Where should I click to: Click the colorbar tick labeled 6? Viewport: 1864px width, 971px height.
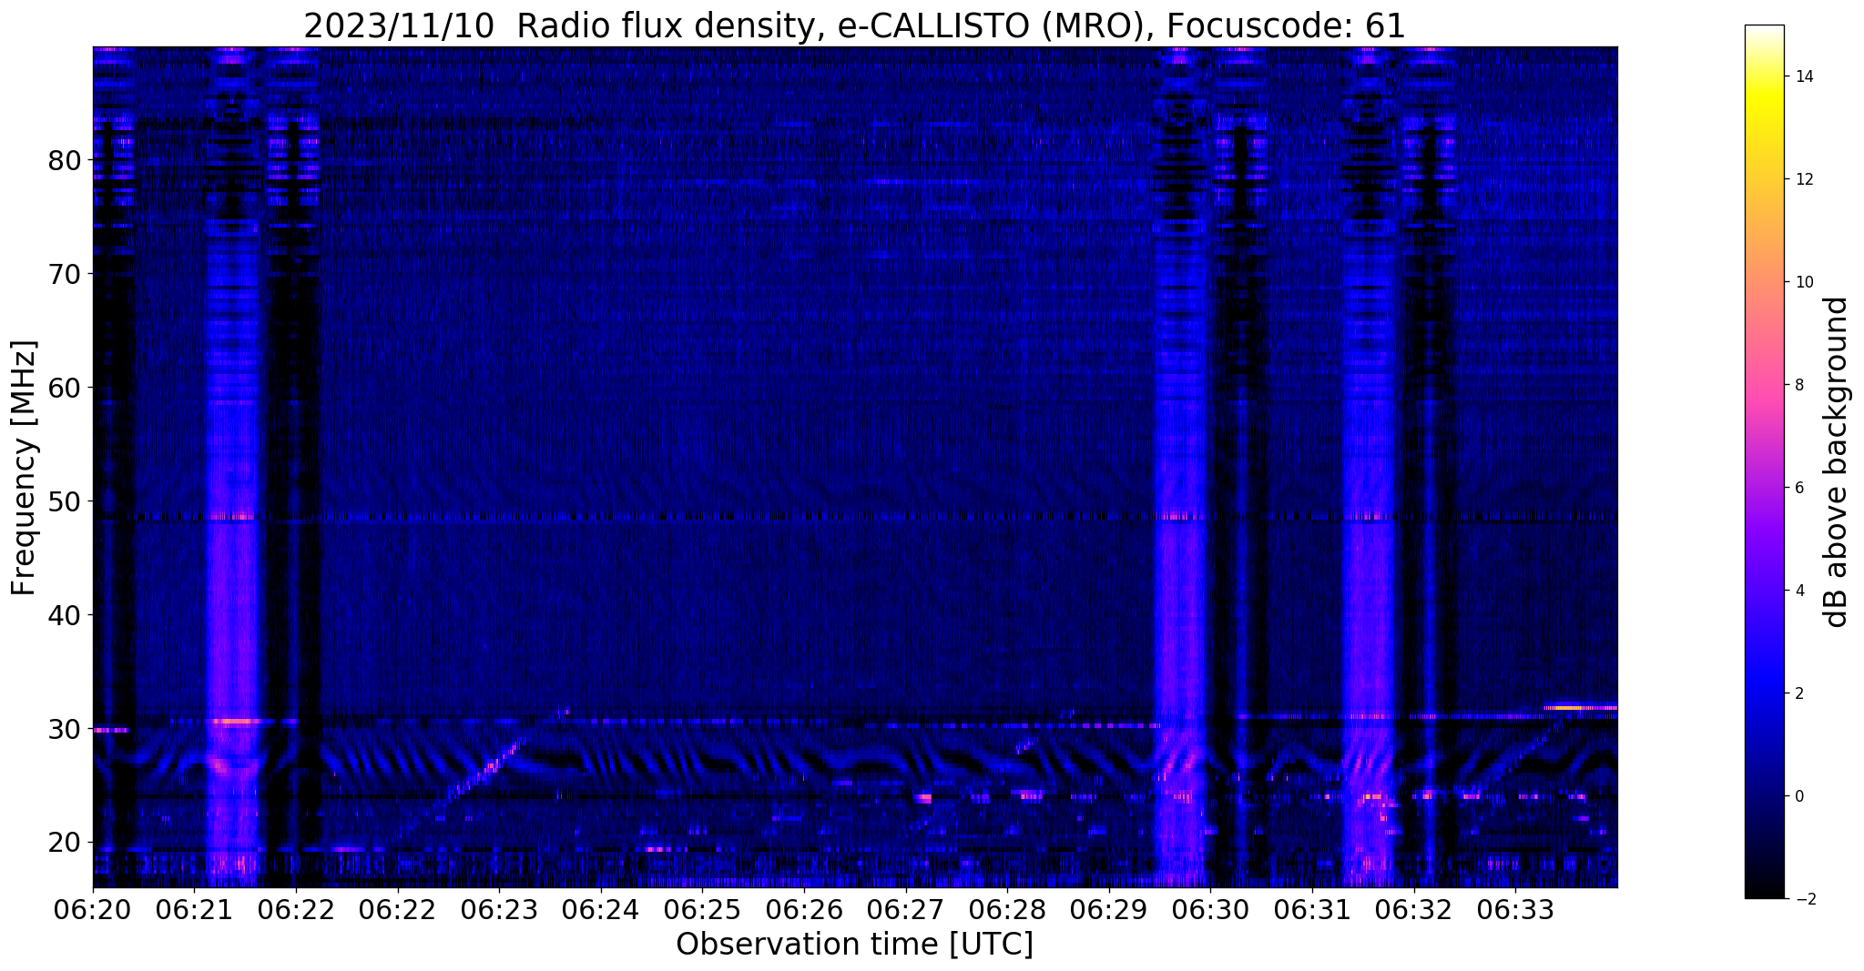coord(1798,488)
